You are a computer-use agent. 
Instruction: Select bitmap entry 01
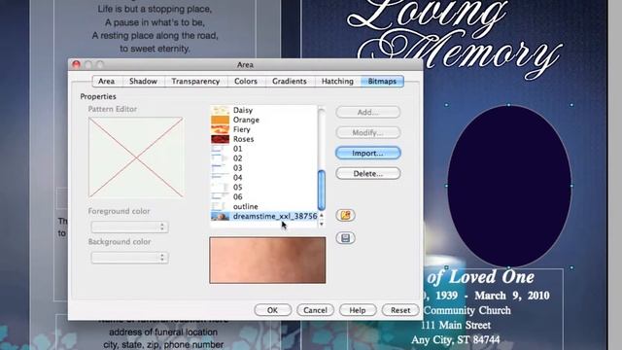coord(263,149)
